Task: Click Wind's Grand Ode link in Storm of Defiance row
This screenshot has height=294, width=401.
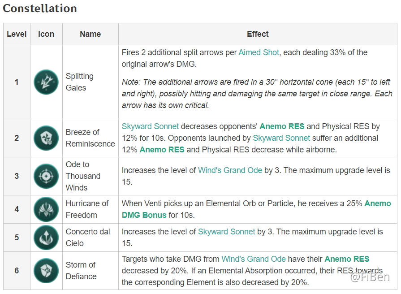Action: 253,259
